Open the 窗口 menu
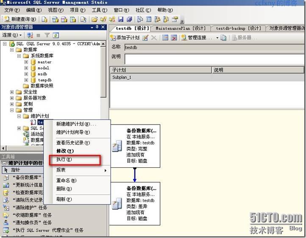306x238 pixels. pos(121,10)
